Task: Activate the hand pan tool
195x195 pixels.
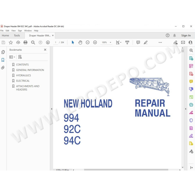Action: coord(80,43)
